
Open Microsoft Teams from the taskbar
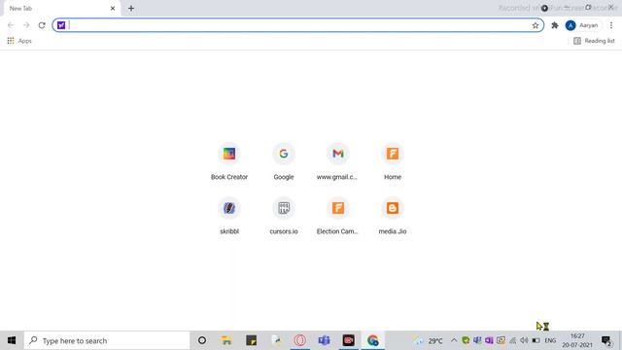(x=324, y=340)
